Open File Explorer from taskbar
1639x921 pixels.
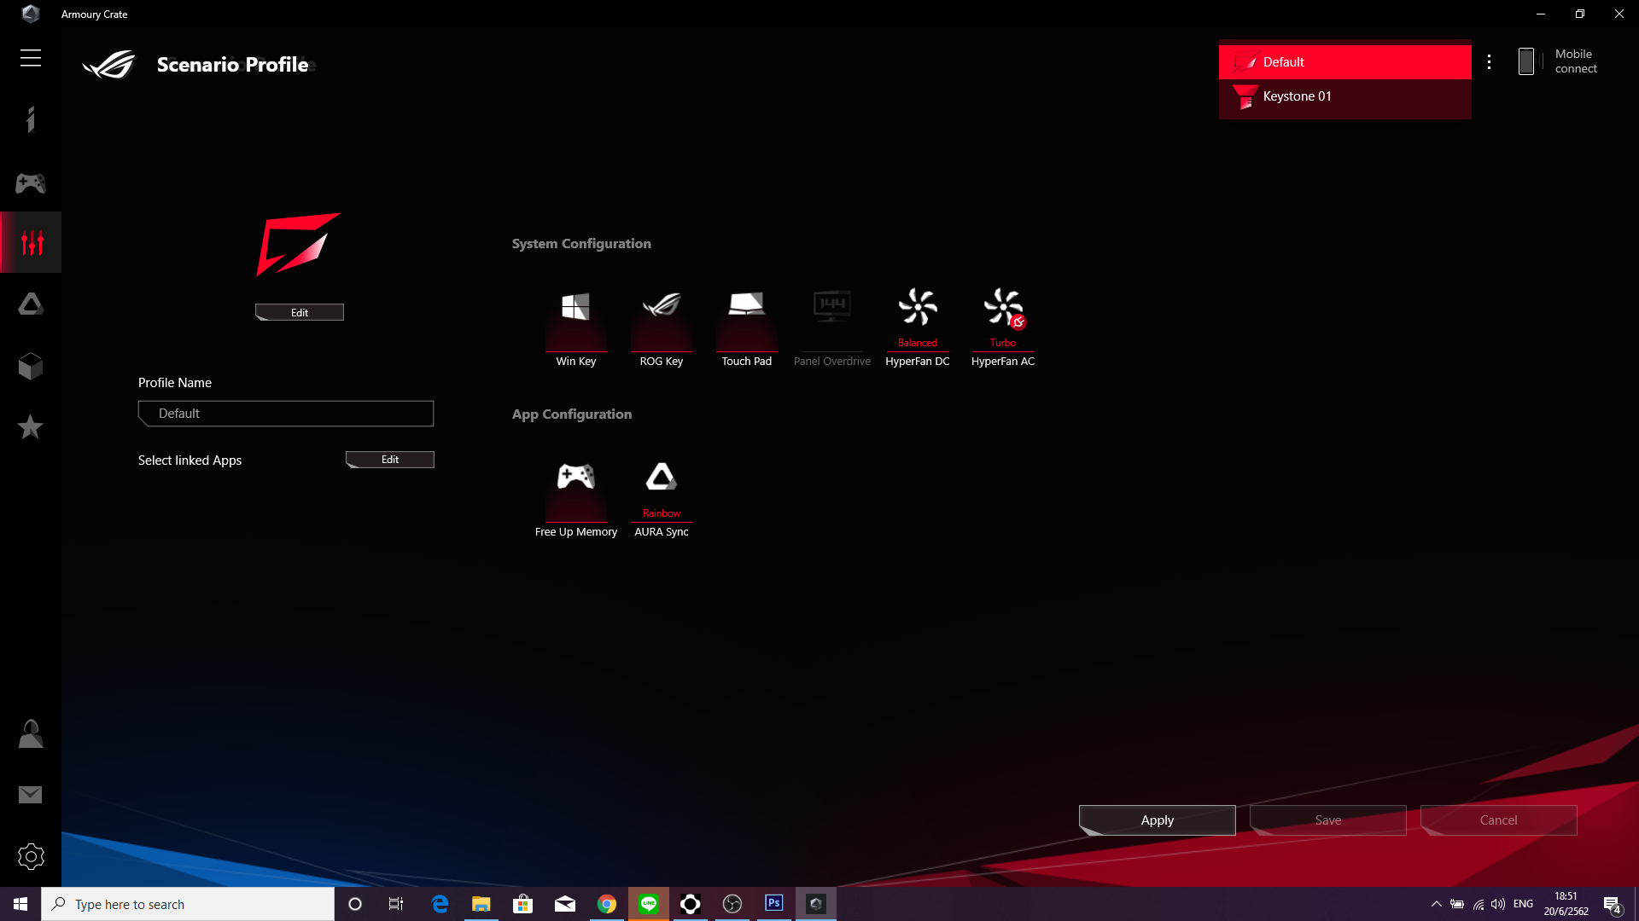pyautogui.click(x=481, y=904)
